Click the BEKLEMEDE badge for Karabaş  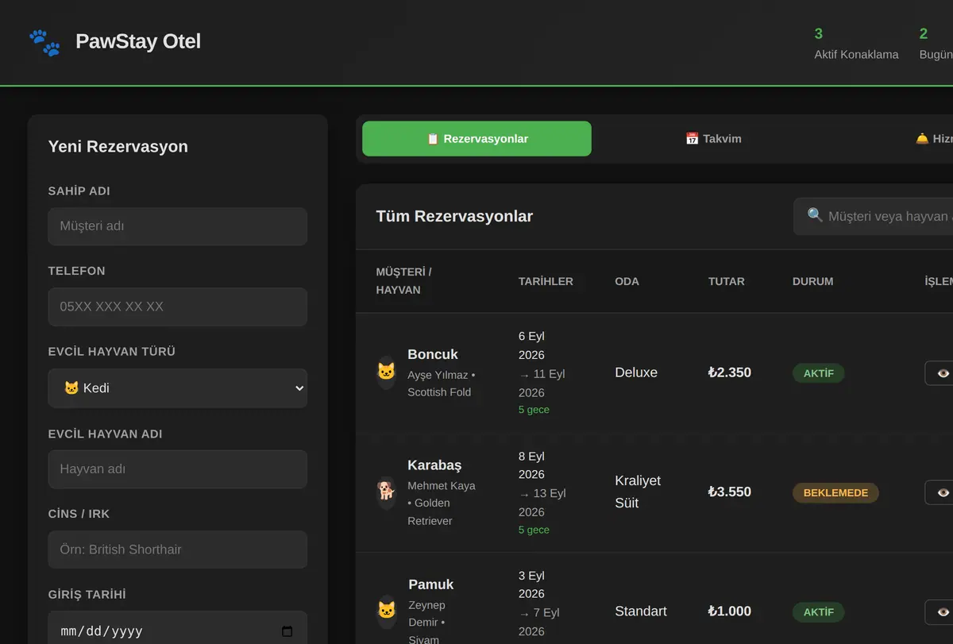pyautogui.click(x=835, y=492)
